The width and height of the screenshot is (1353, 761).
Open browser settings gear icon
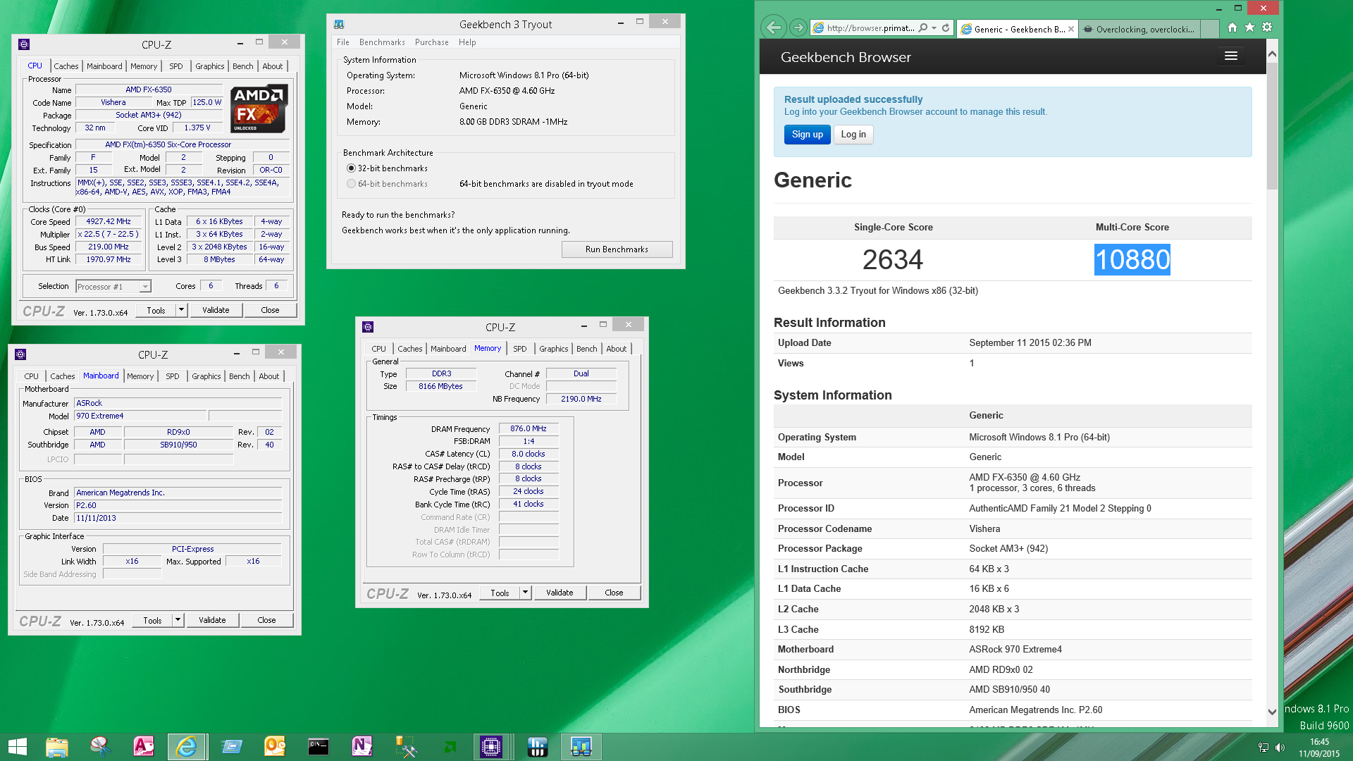pyautogui.click(x=1267, y=27)
